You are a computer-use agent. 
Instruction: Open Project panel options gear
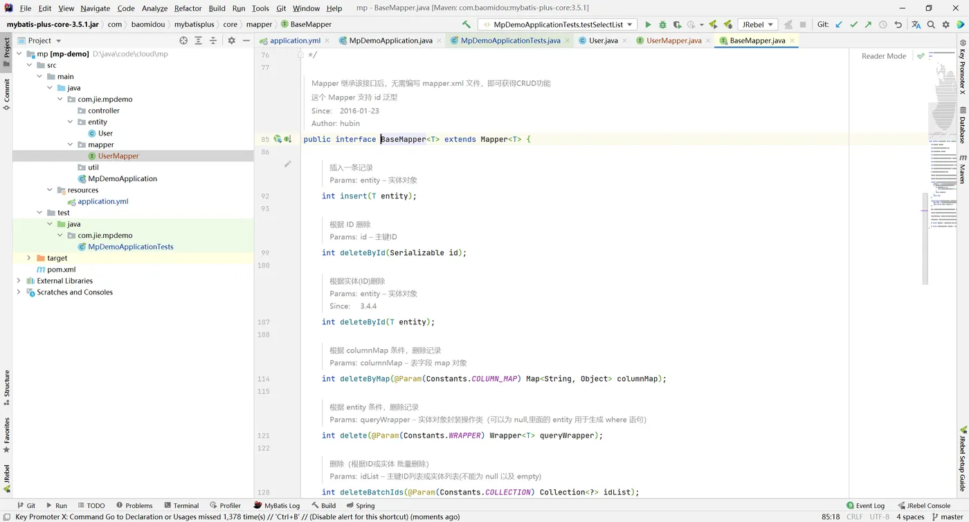(231, 41)
